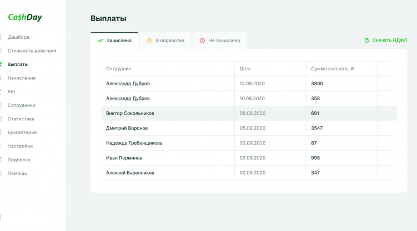Click the document icon next to Скачать НДФЛ
This screenshot has height=231, width=417.
tap(366, 40)
